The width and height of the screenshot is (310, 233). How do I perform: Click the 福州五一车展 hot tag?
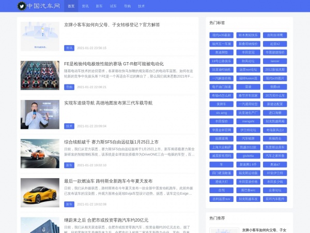point(222,44)
